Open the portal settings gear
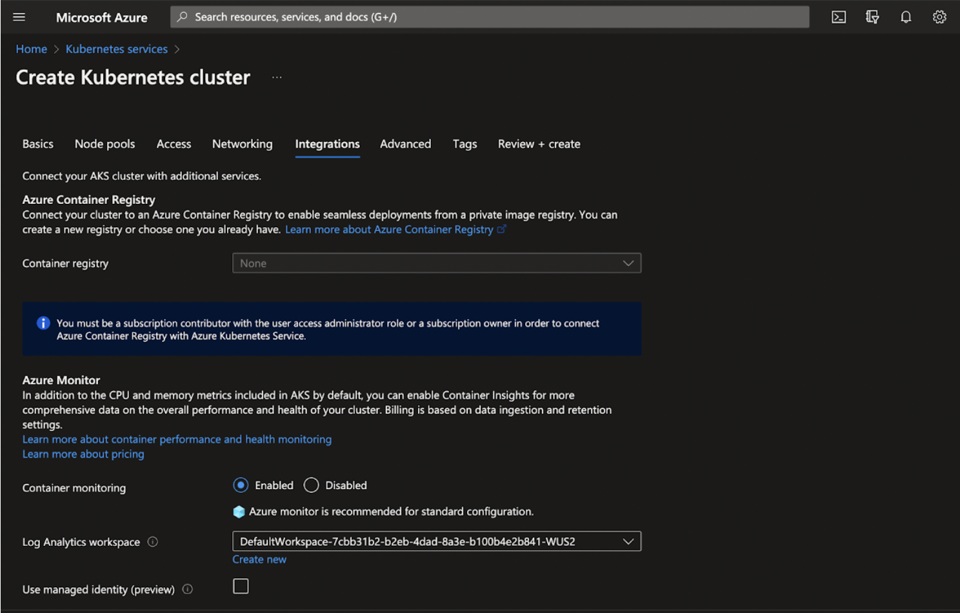Screen dimensions: 960x613 [x=939, y=17]
